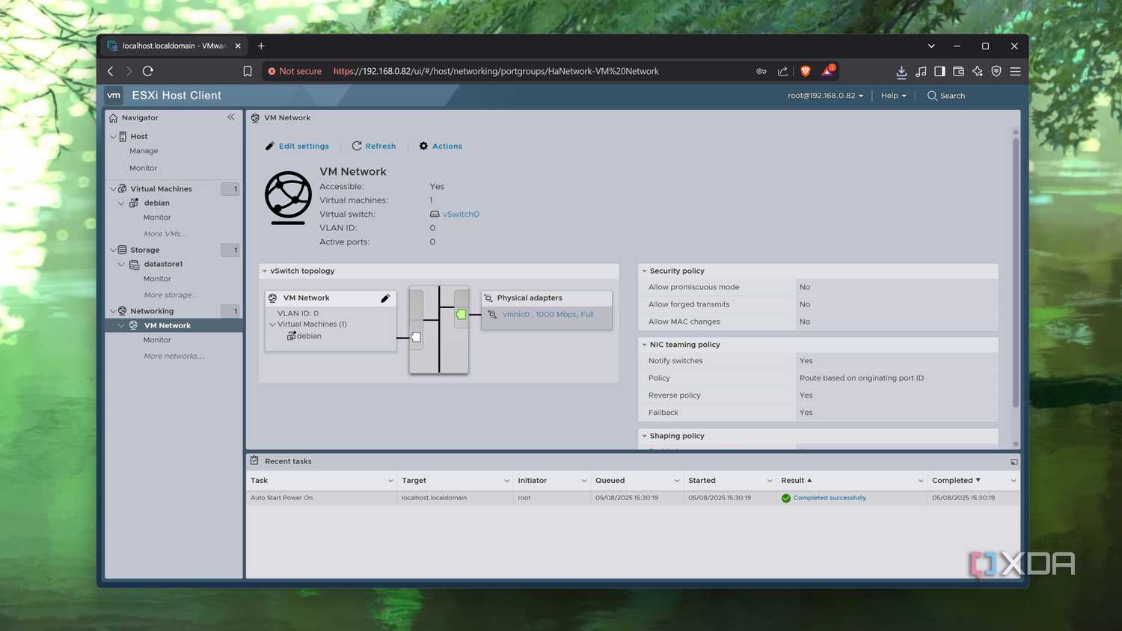Viewport: 1122px width, 631px height.
Task: Collapse the Networking tree node
Action: coord(113,311)
